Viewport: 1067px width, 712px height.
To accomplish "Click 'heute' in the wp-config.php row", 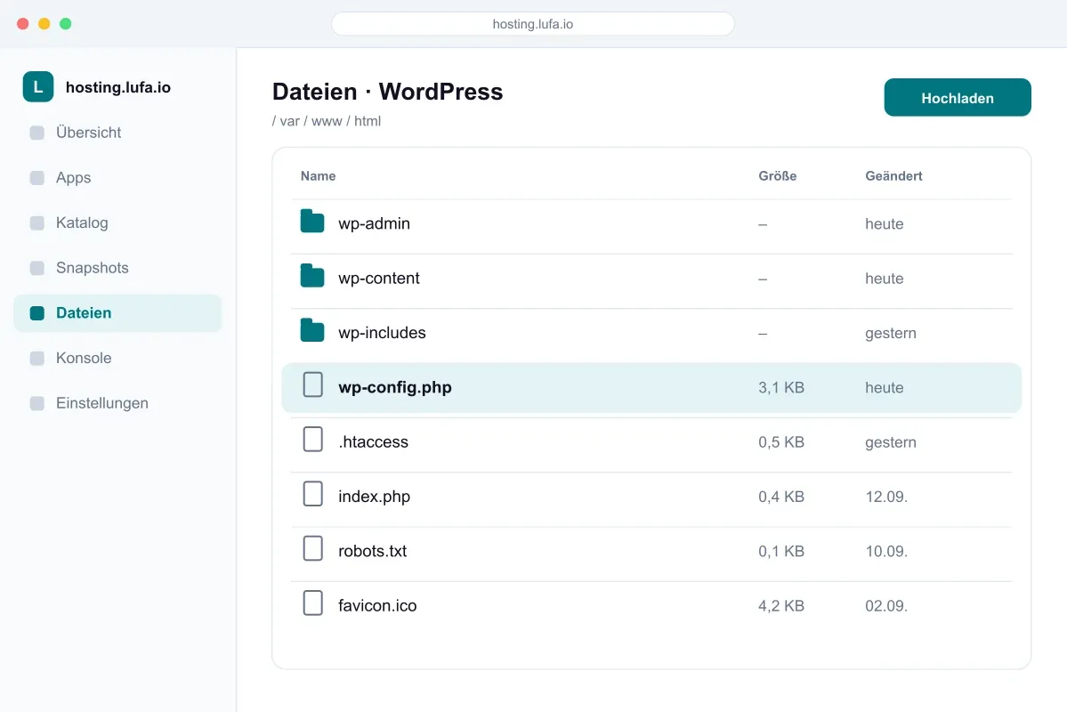I will pyautogui.click(x=884, y=387).
